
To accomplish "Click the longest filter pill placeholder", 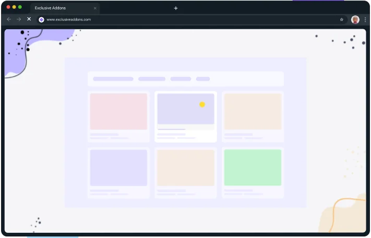I will 113,79.
